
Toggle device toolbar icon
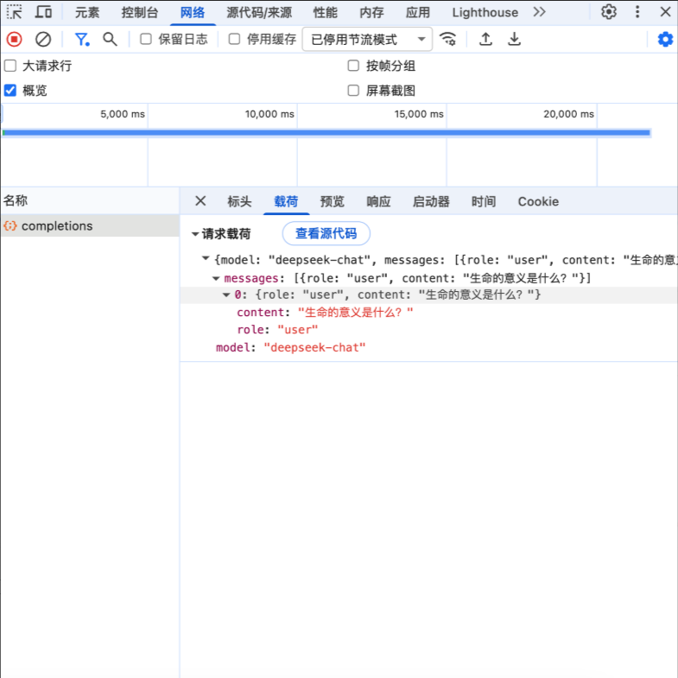(x=43, y=12)
